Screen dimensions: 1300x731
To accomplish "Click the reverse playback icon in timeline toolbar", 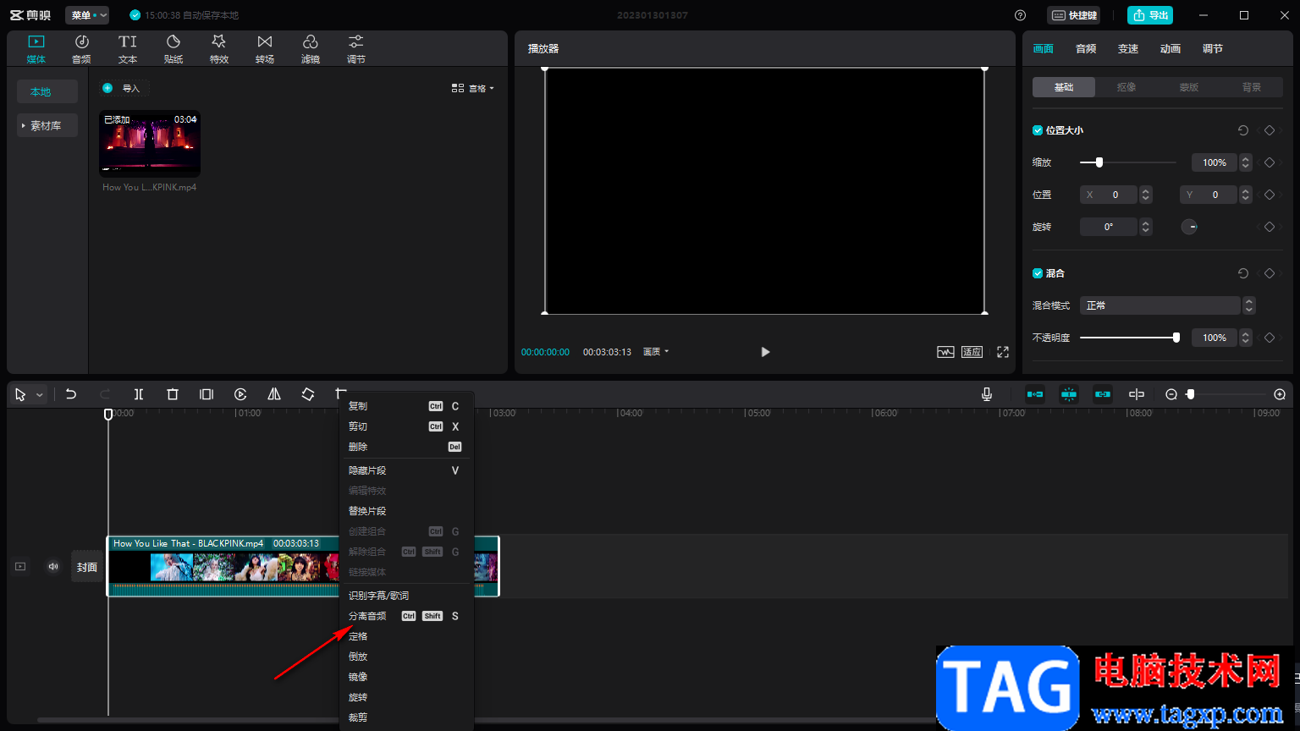I will click(x=240, y=394).
